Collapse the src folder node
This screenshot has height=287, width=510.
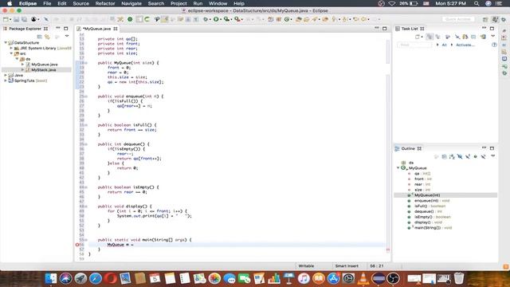11,53
